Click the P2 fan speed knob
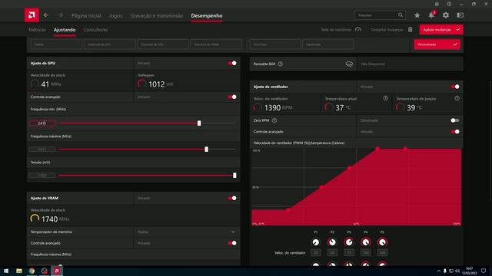The width and height of the screenshot is (492, 276). pyautogui.click(x=332, y=242)
